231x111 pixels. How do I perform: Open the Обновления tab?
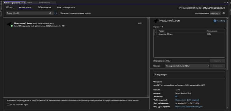pos(44,7)
